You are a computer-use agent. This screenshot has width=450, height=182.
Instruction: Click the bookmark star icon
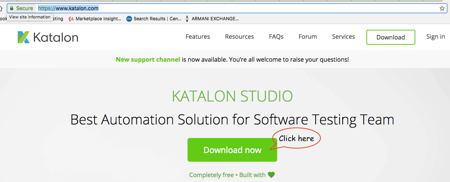442,8
